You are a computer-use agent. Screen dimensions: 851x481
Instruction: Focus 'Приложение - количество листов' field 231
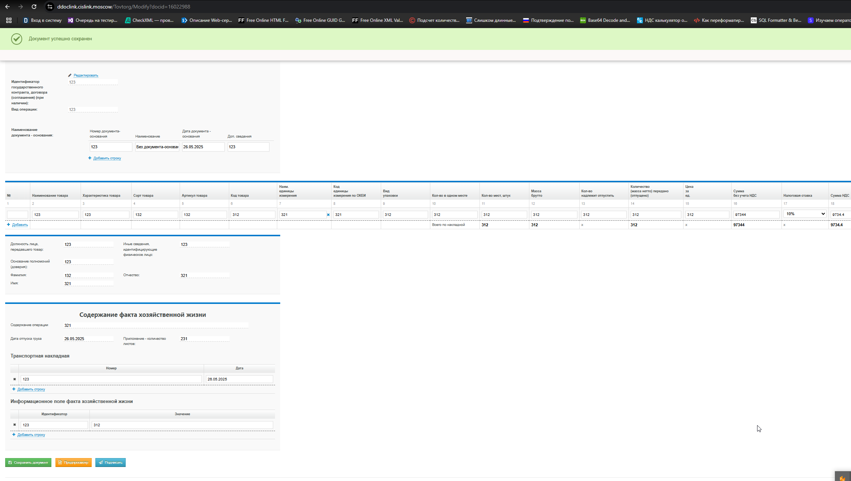pyautogui.click(x=204, y=339)
